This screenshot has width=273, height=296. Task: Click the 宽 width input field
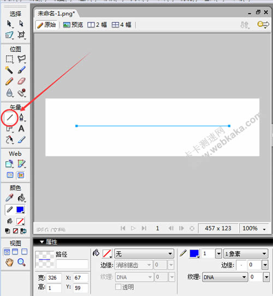point(54,278)
